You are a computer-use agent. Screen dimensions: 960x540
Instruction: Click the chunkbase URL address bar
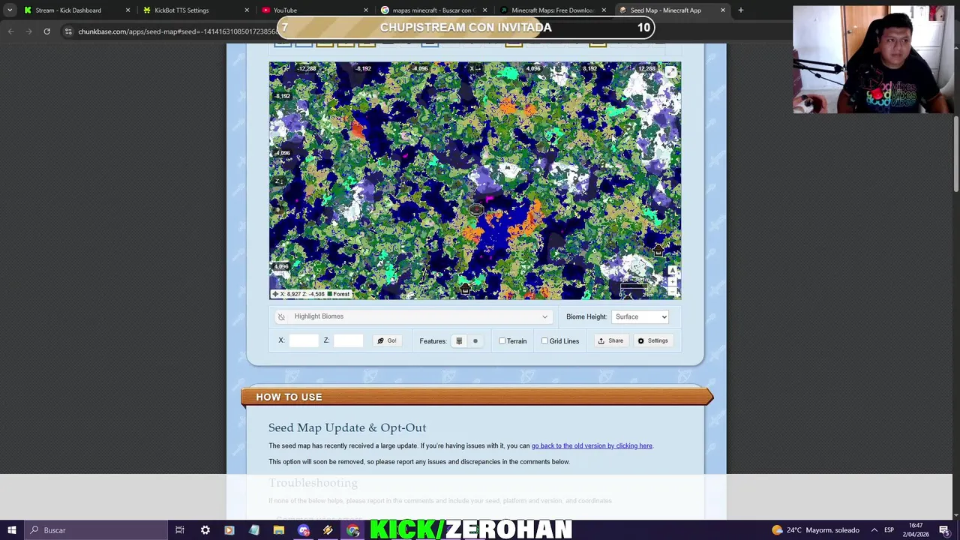tap(176, 31)
